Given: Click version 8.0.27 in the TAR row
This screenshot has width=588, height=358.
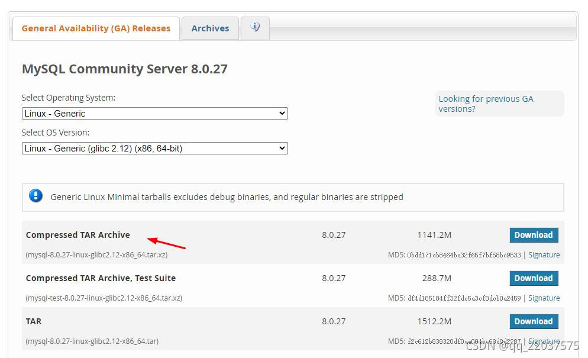Looking at the screenshot, I should pyautogui.click(x=334, y=321).
